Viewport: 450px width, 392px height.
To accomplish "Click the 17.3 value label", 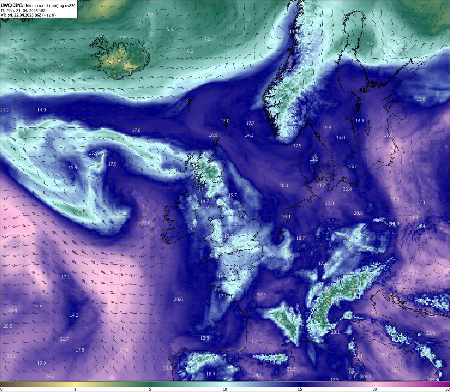I will click(x=421, y=203).
